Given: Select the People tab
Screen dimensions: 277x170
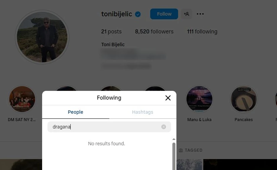Looking at the screenshot, I should pos(75,112).
